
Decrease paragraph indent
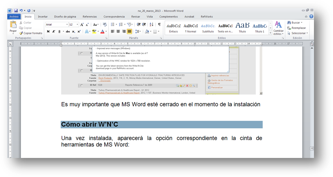[139, 25]
